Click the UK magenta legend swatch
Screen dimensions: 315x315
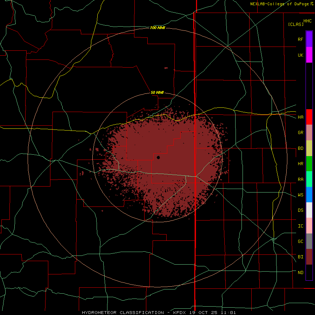point(309,55)
